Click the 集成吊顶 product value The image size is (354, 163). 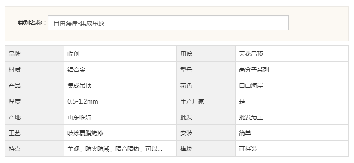[79, 86]
